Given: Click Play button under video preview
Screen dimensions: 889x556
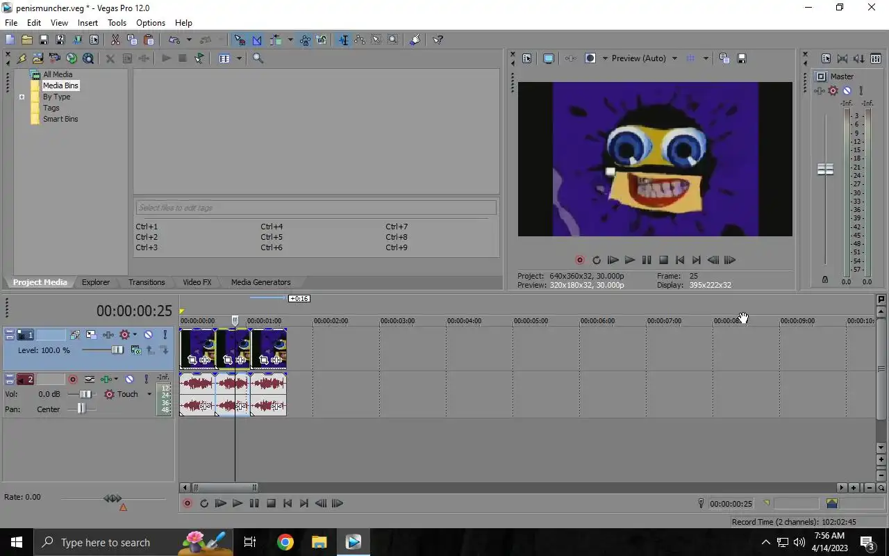Looking at the screenshot, I should 630,260.
